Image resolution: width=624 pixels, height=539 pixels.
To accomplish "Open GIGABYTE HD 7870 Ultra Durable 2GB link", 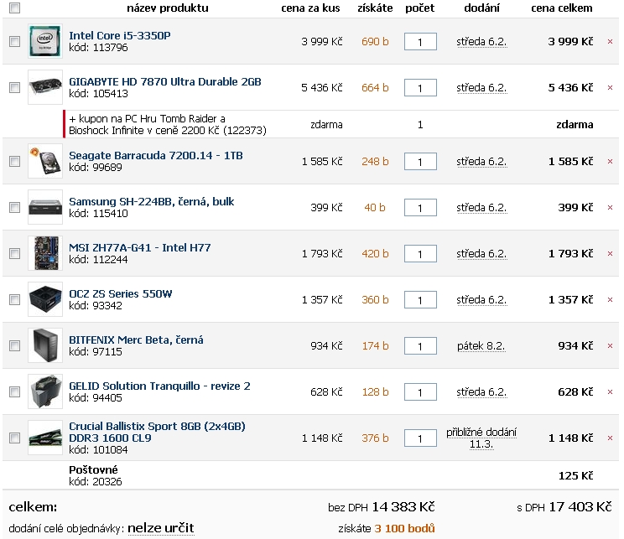I will click(164, 82).
